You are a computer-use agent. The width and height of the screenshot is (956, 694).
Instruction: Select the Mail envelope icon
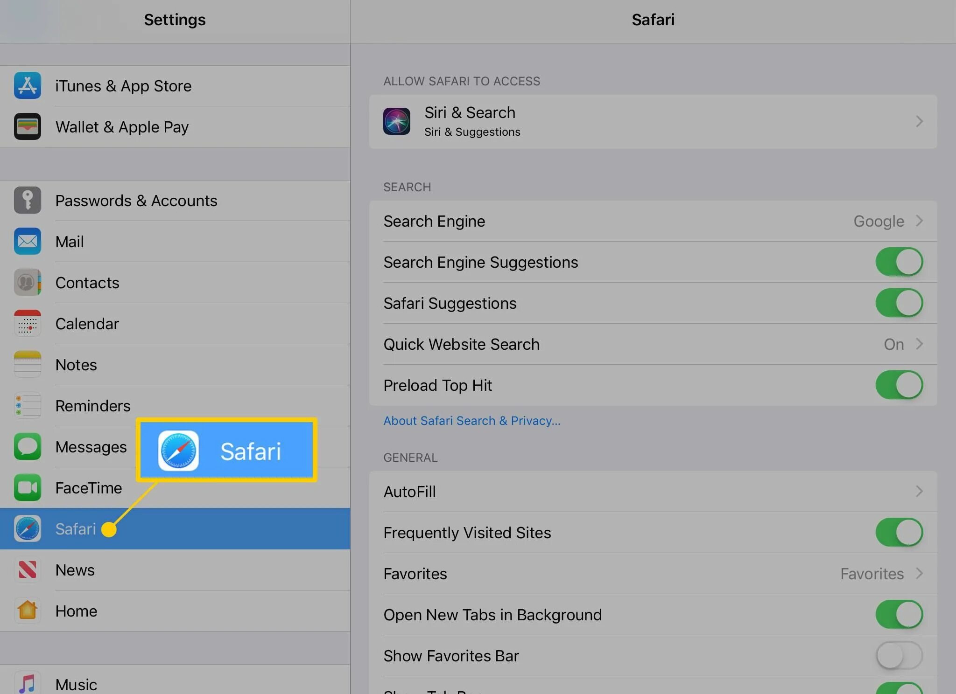coord(28,242)
